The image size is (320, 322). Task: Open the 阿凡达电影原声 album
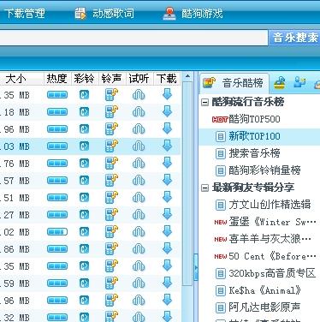pos(258,307)
